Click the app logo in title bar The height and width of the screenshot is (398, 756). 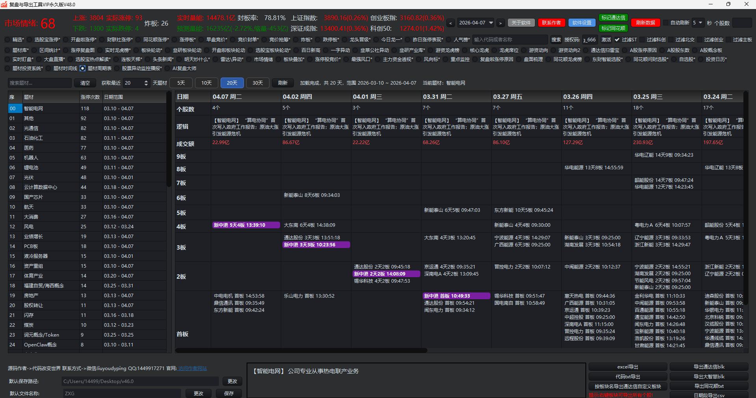4,4
